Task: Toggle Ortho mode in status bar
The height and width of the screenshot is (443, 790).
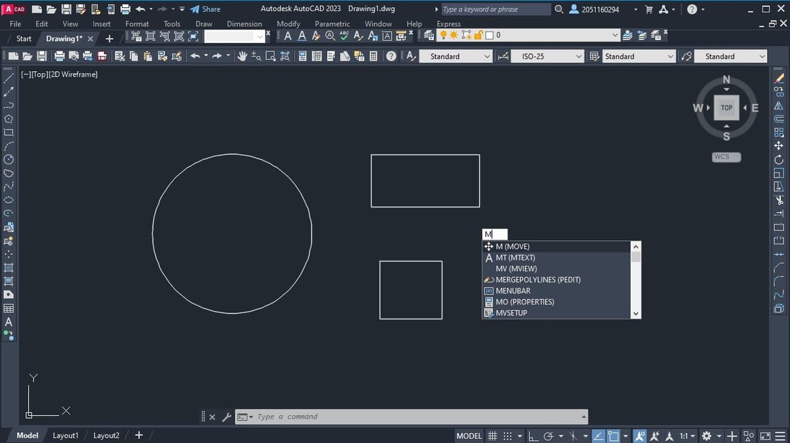Action: [534, 436]
